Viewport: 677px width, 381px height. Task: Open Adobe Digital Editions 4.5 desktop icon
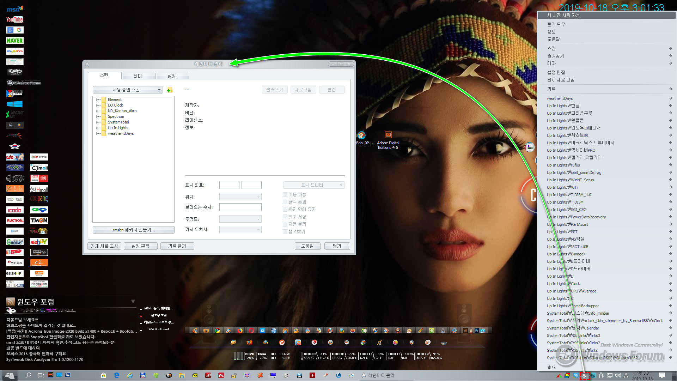point(388,140)
